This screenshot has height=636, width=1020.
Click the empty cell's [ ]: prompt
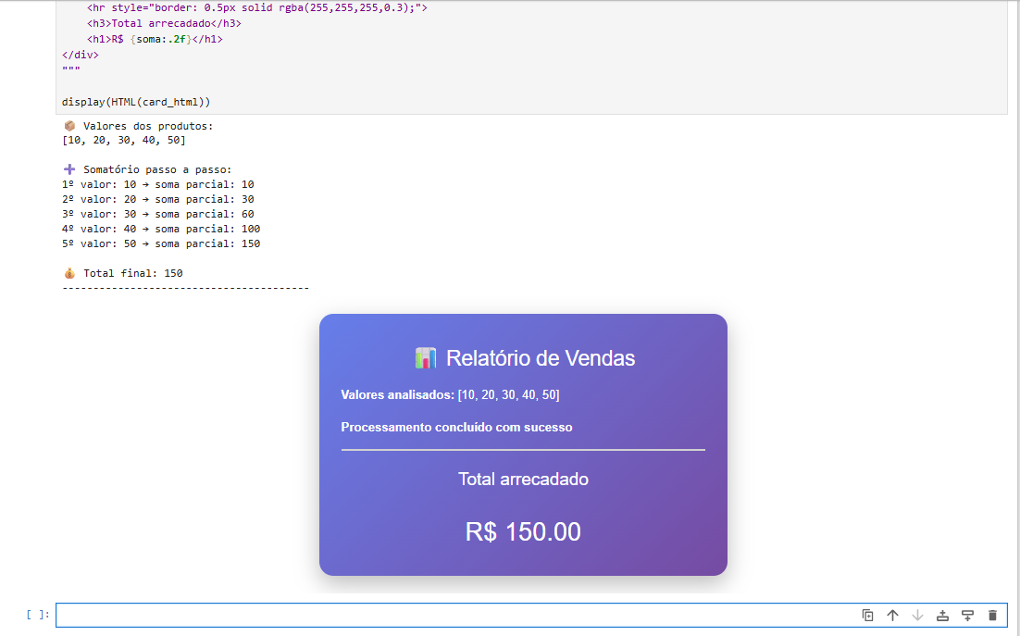click(x=38, y=615)
